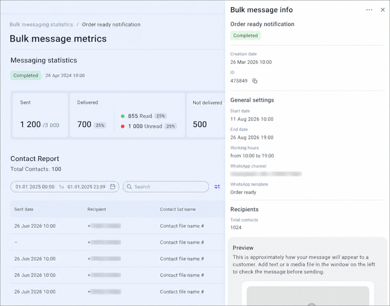Click the Recipients section heading
This screenshot has width=390, height=306.
(x=244, y=209)
